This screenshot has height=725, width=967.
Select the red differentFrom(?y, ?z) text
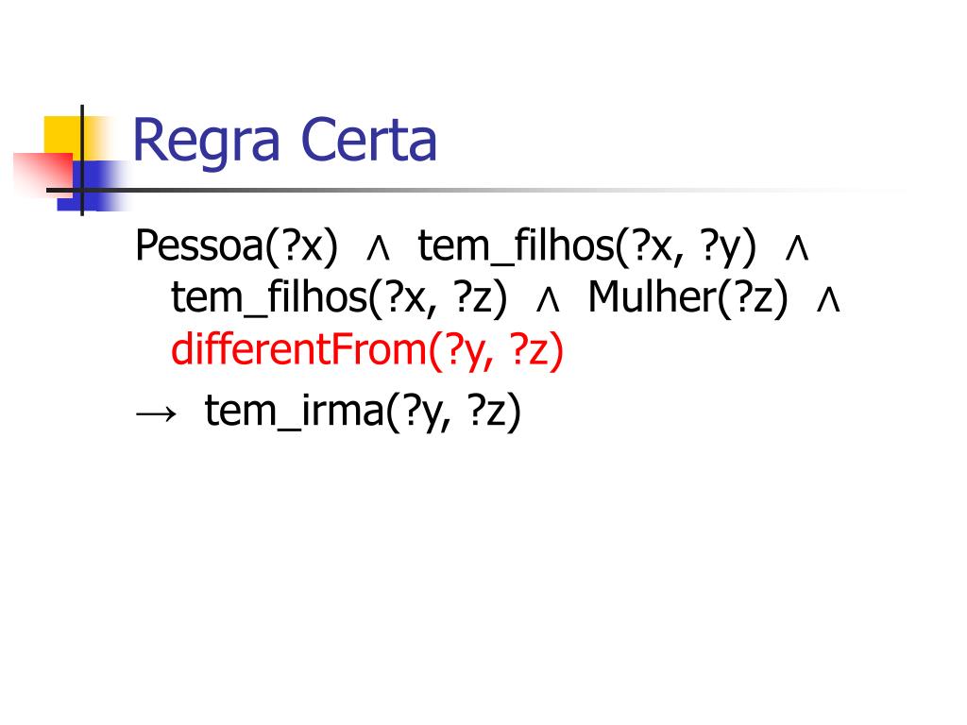pyautogui.click(x=367, y=350)
